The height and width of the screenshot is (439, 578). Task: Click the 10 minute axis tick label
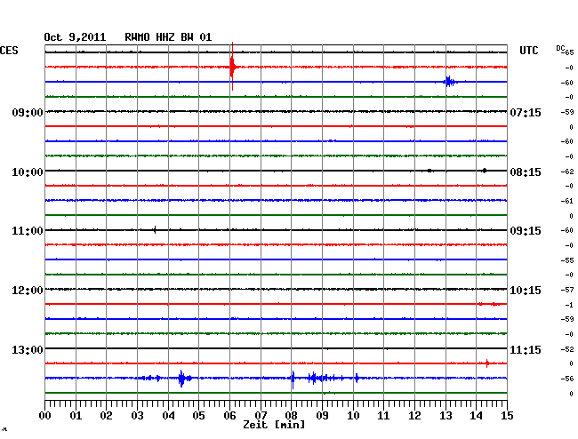click(x=353, y=416)
